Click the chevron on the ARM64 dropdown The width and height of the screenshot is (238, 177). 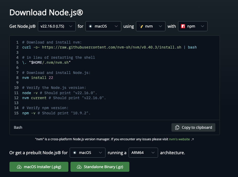click(x=153, y=153)
